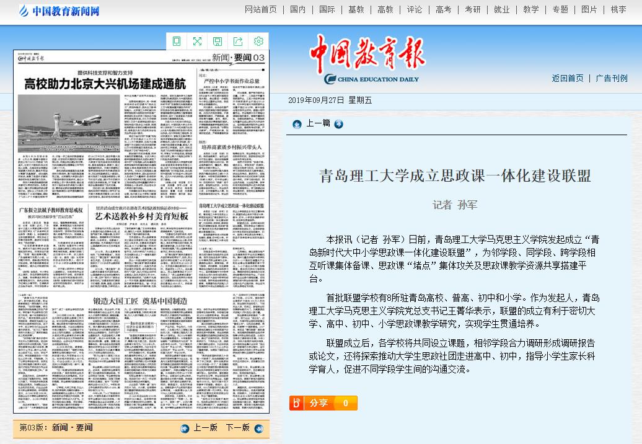This screenshot has height=444, width=642.
Task: Click the 返回首页 link
Action: 568,78
